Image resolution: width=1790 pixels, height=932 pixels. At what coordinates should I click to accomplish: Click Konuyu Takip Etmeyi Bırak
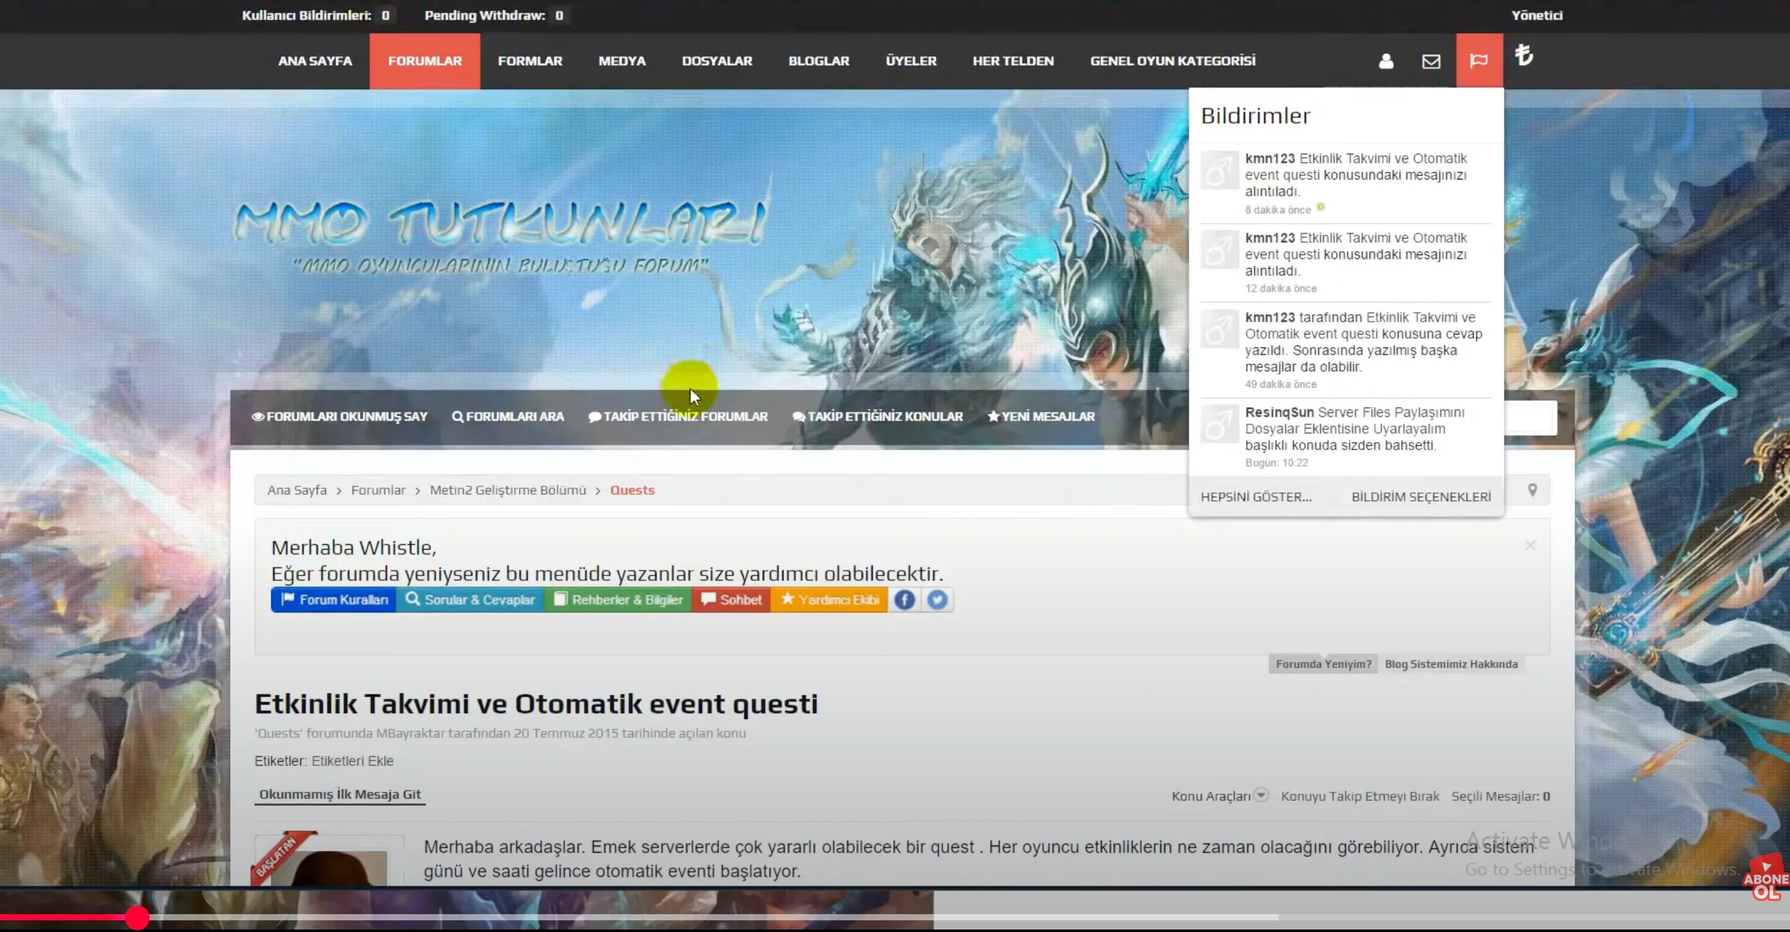pos(1360,797)
